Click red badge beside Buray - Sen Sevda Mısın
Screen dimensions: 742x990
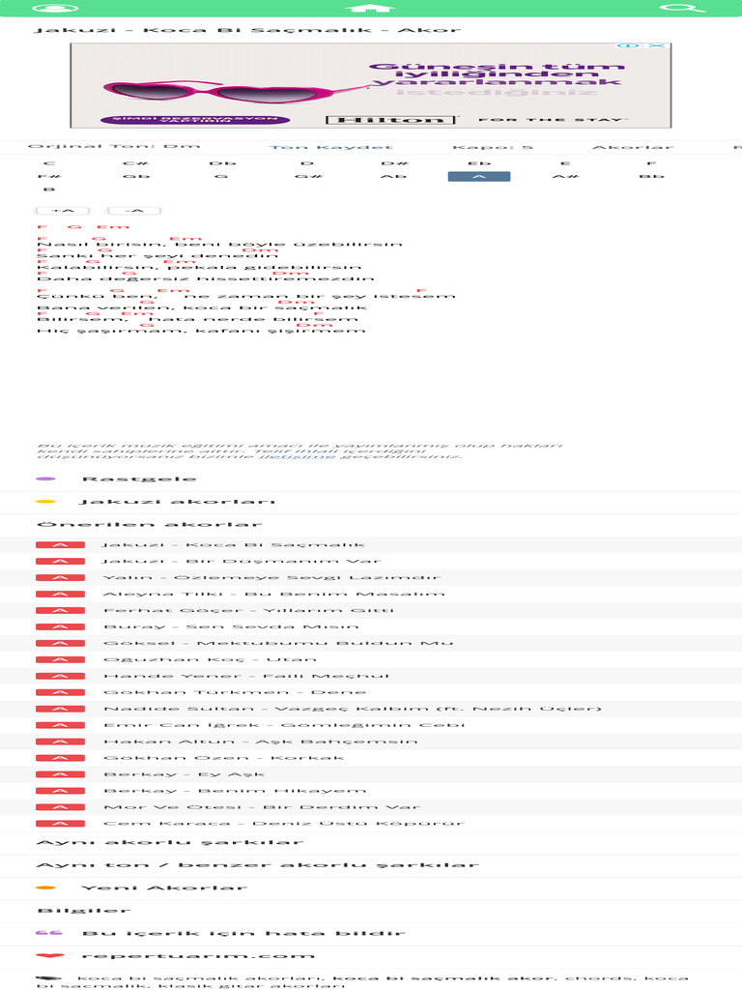[60, 626]
